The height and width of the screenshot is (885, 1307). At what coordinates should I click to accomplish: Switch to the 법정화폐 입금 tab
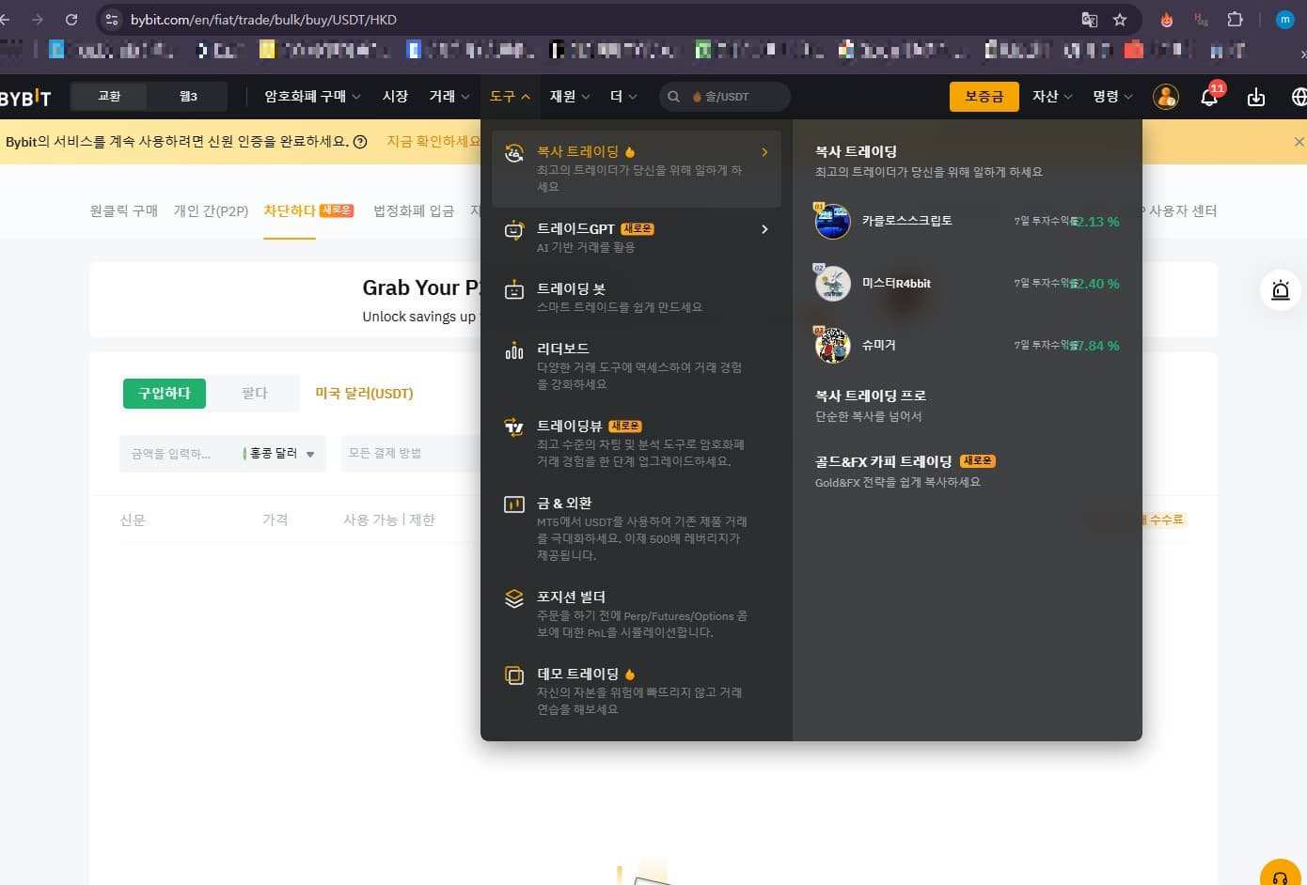point(414,211)
